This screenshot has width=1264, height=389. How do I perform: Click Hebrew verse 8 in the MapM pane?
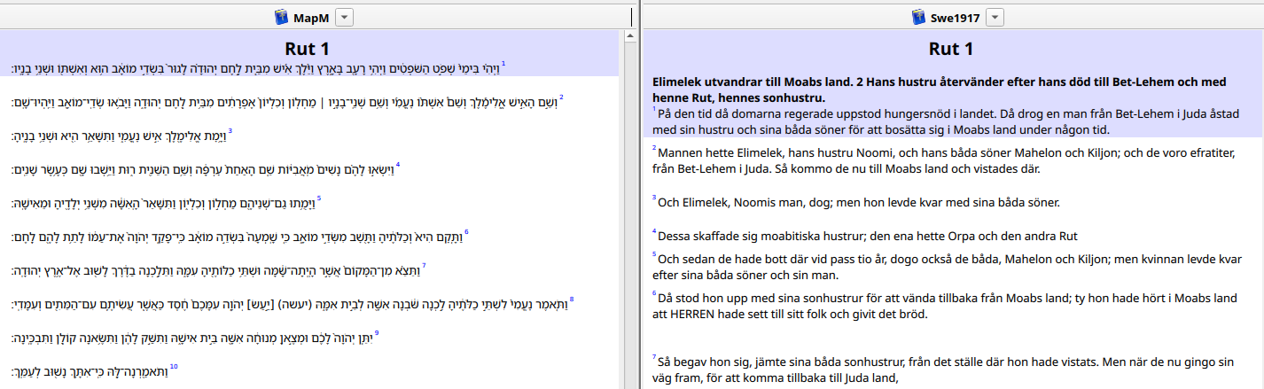(293, 303)
